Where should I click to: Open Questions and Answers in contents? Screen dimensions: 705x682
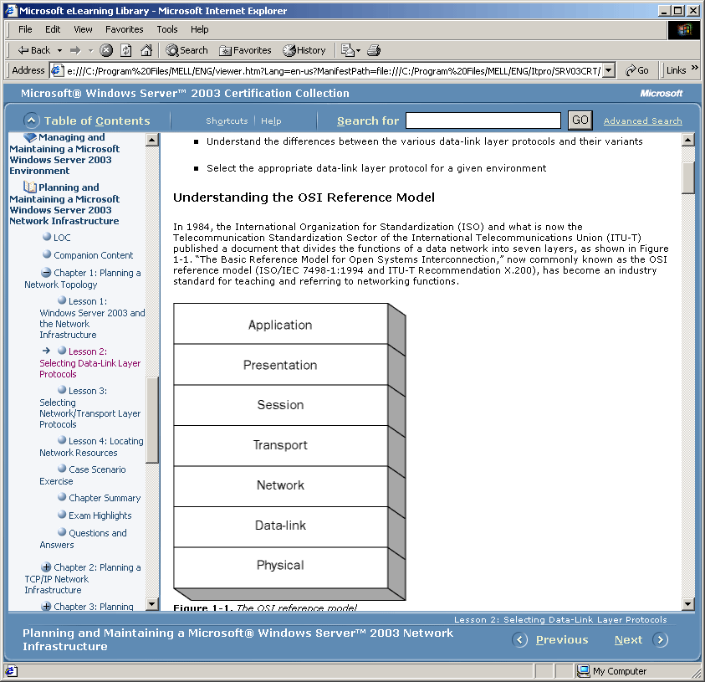(83, 539)
